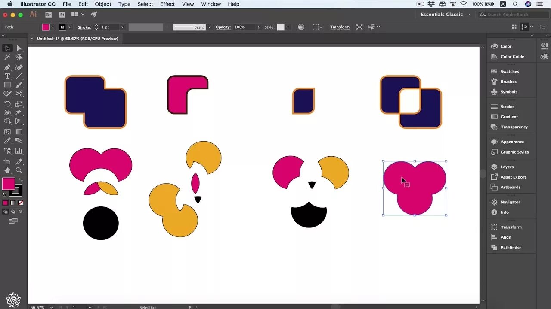Click the Opacity 100% value field

pyautogui.click(x=244, y=27)
